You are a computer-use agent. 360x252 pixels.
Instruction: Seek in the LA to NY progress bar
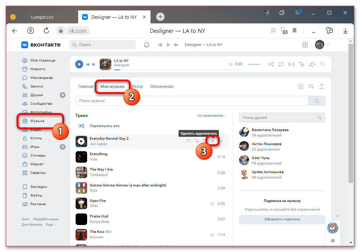[x=178, y=70]
